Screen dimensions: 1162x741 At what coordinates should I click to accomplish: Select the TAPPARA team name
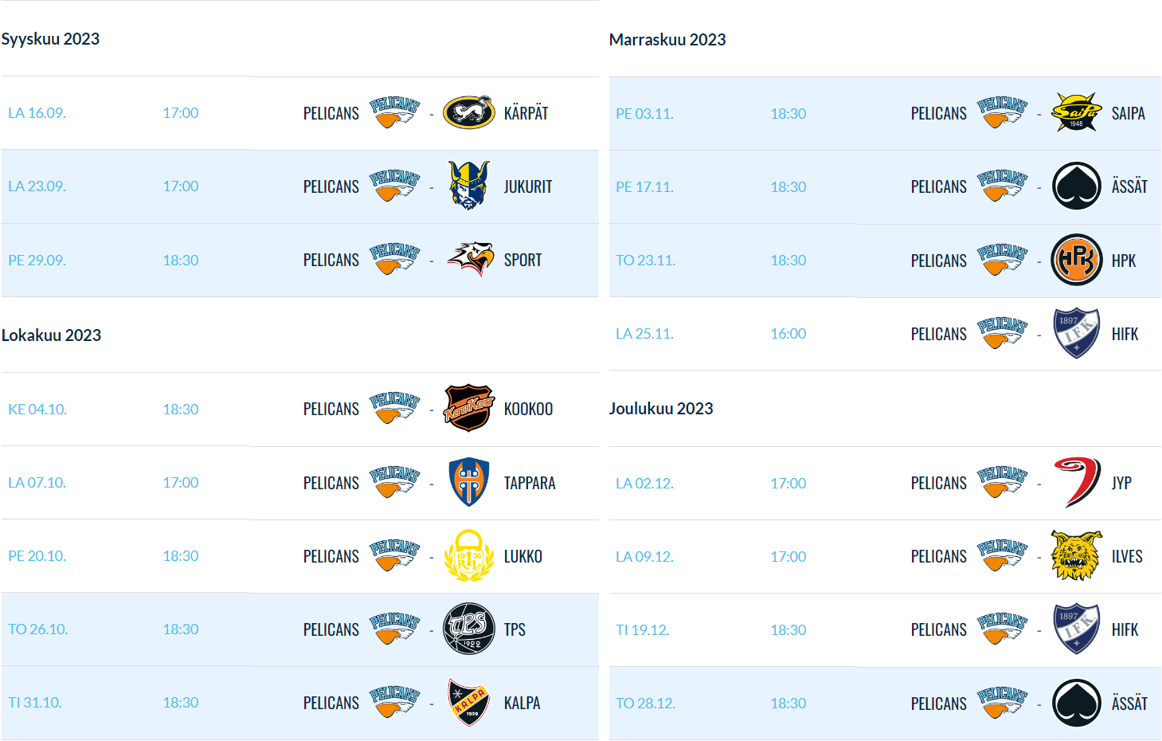click(530, 483)
